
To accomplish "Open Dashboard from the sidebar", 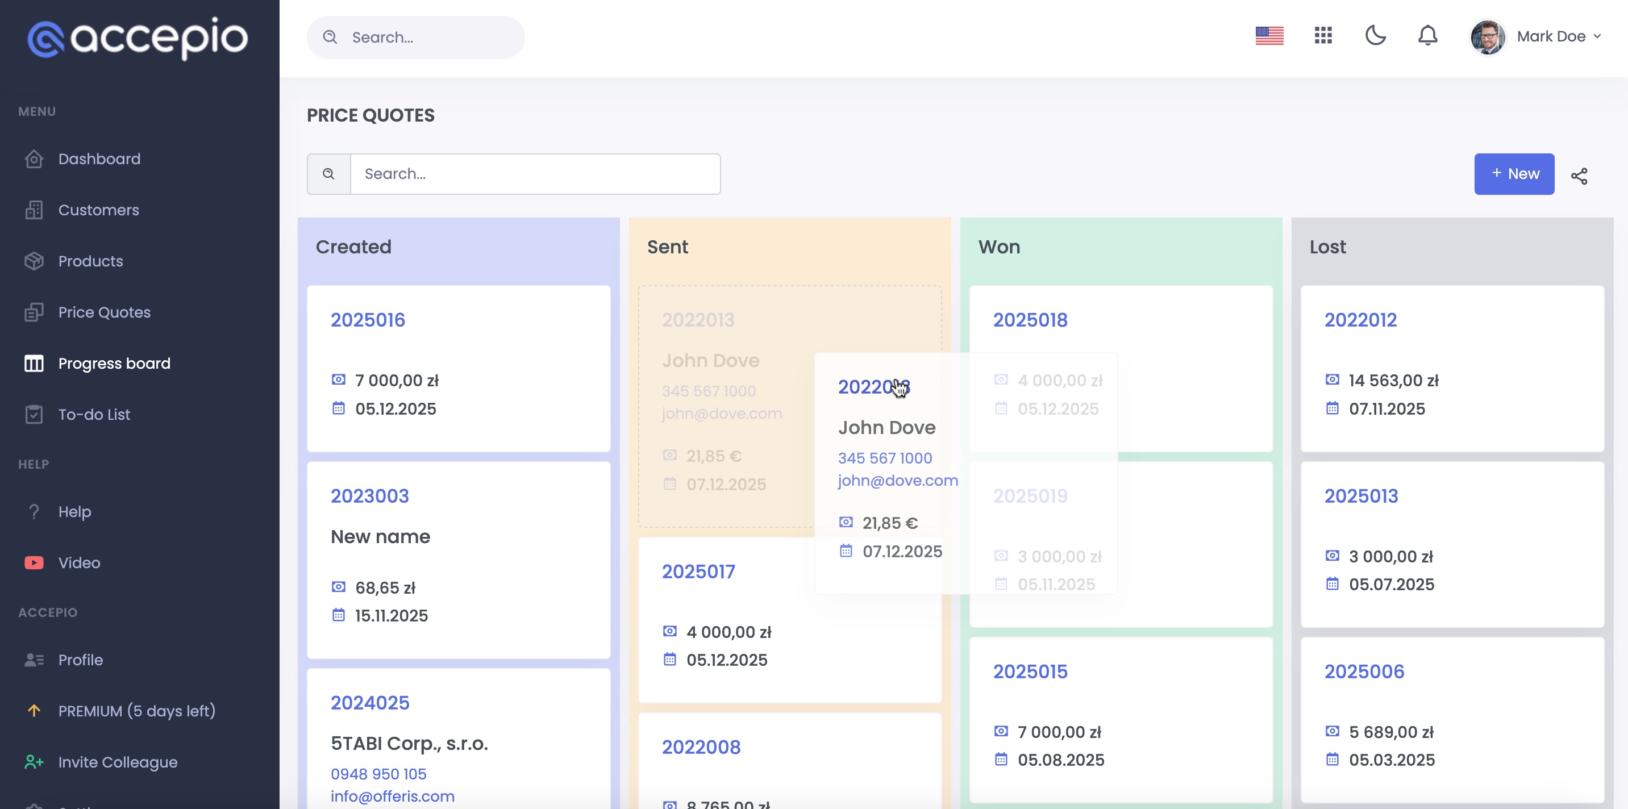I will tap(99, 159).
